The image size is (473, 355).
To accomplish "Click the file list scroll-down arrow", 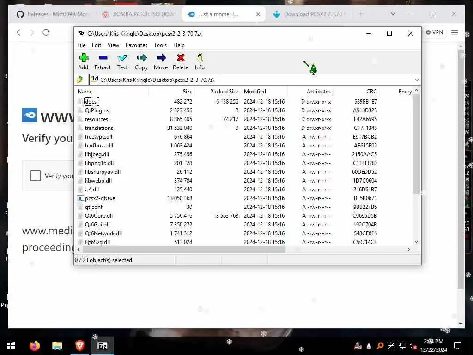I will coord(416,241).
